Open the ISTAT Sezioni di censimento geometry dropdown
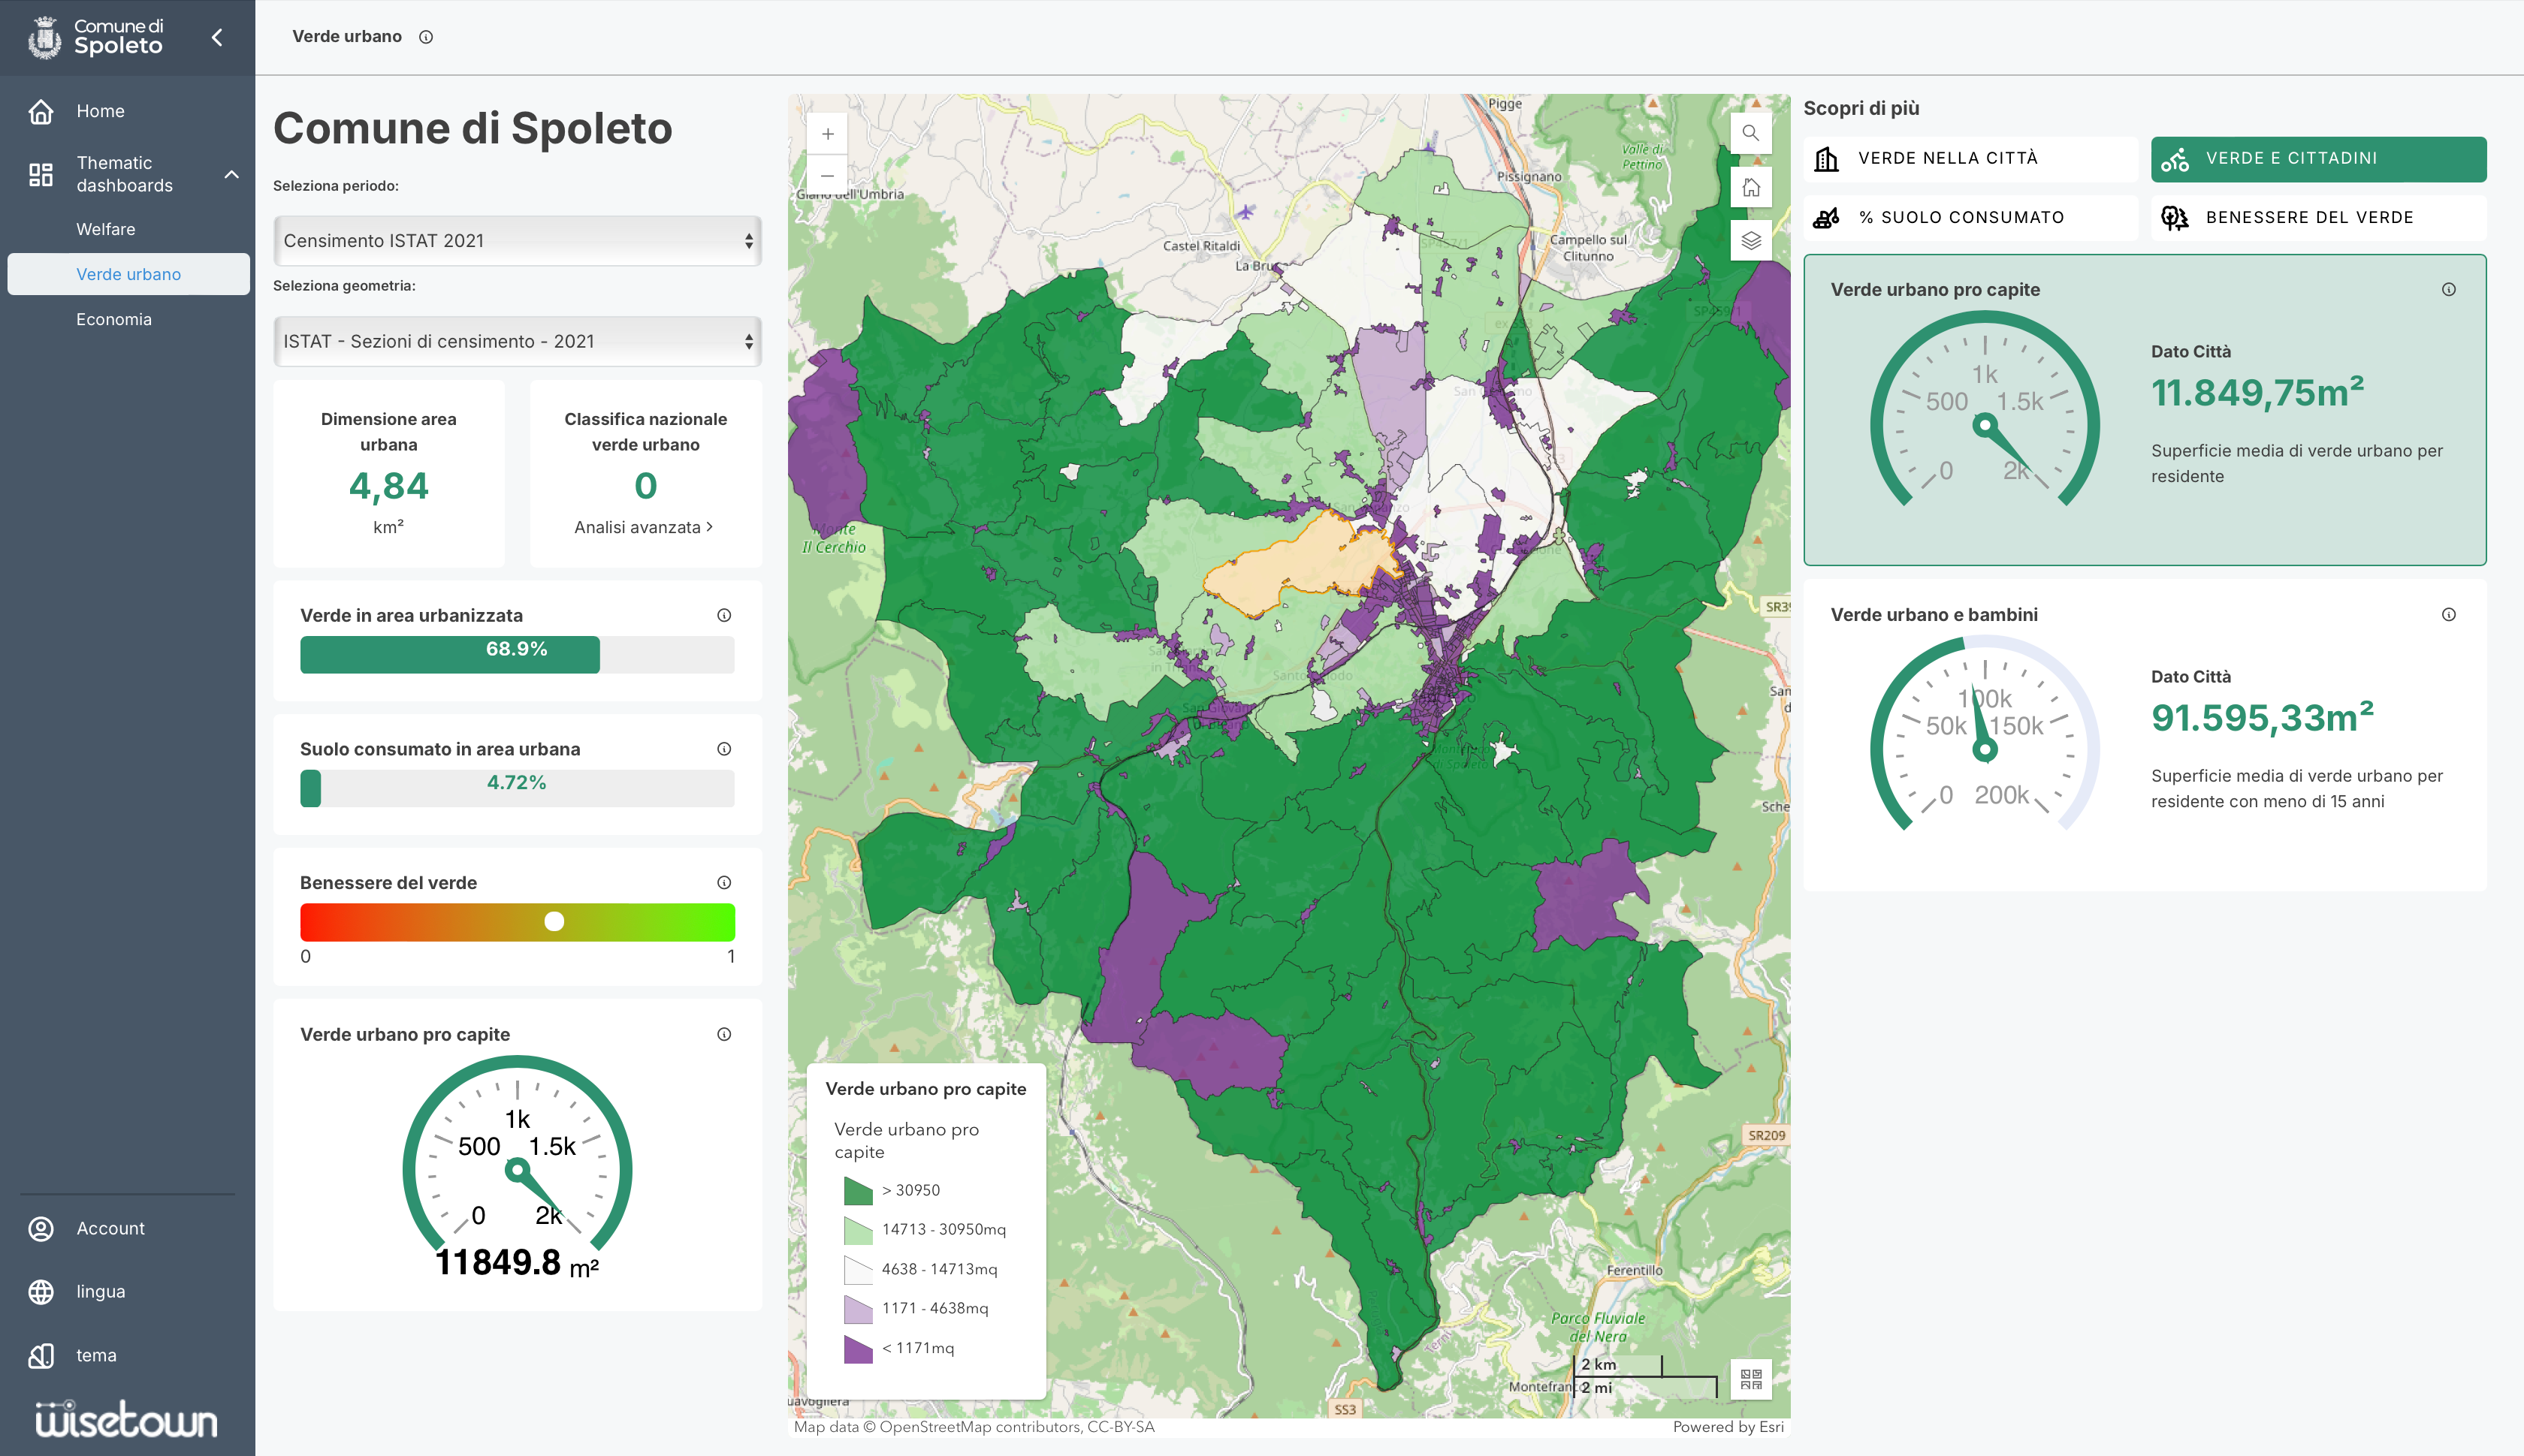This screenshot has width=2524, height=1456. tap(518, 341)
